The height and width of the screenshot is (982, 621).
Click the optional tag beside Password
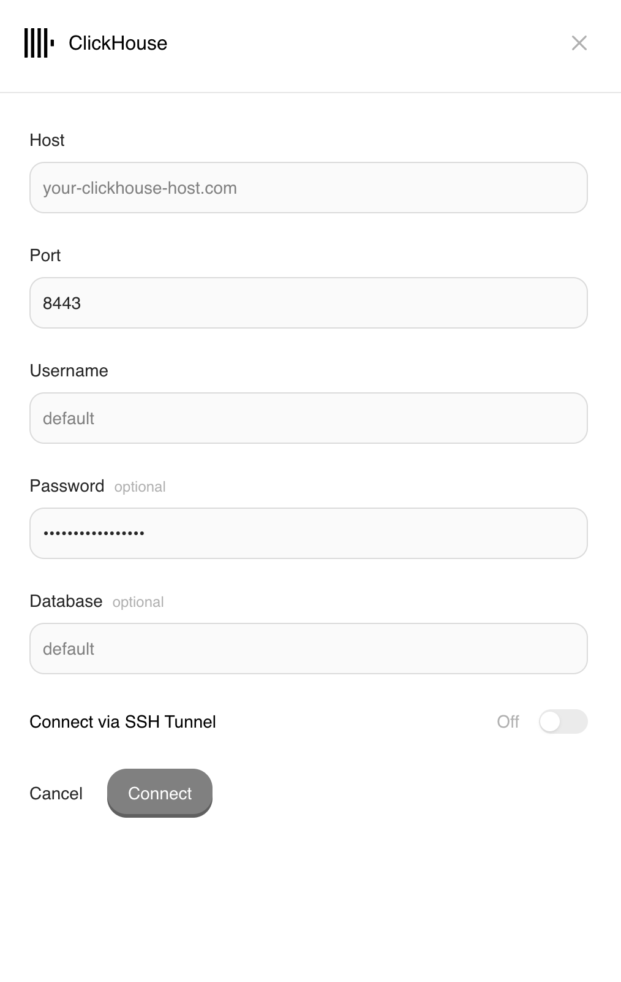click(x=140, y=487)
